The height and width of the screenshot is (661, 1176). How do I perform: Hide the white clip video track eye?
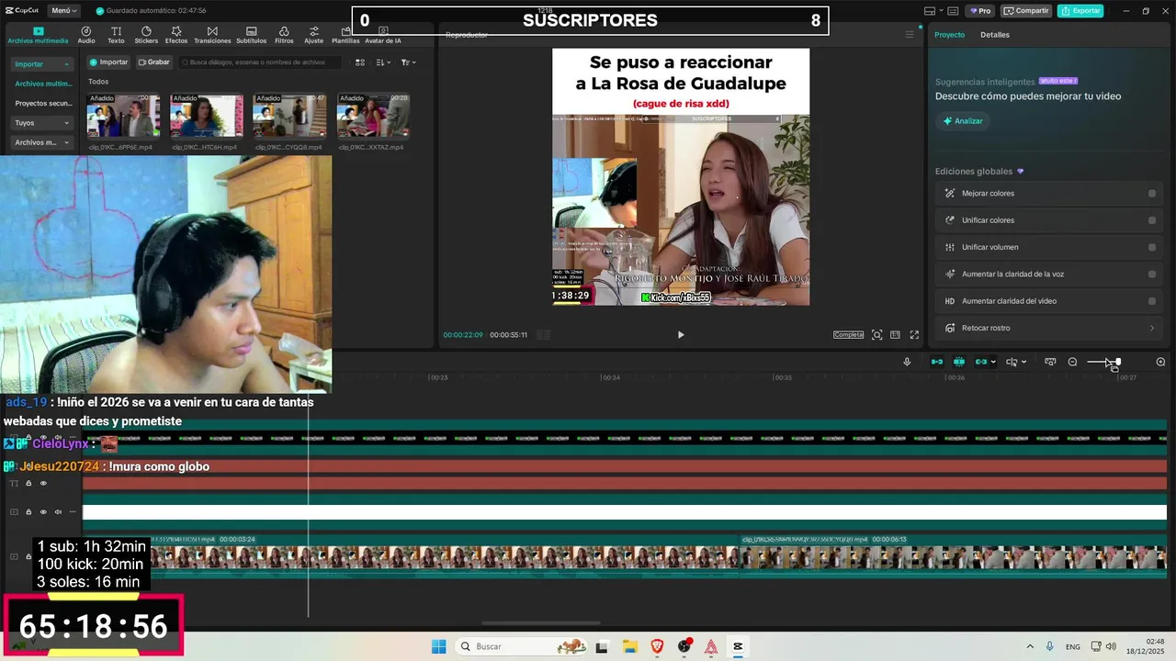pos(43,512)
